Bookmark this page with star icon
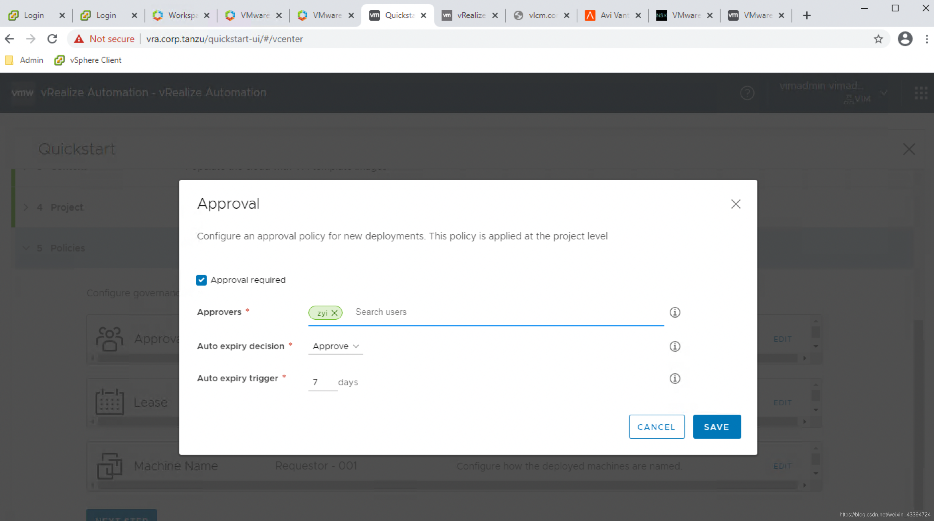Image resolution: width=934 pixels, height=521 pixels. pos(878,39)
